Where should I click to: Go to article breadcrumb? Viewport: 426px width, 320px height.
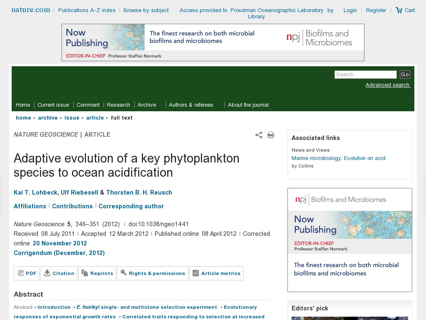[95, 118]
